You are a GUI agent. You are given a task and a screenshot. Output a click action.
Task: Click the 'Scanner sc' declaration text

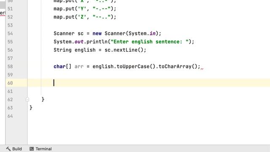[x=68, y=33]
